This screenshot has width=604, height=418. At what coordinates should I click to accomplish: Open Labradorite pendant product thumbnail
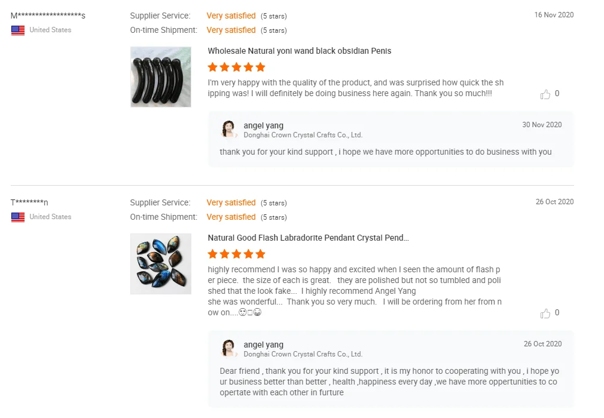161,264
